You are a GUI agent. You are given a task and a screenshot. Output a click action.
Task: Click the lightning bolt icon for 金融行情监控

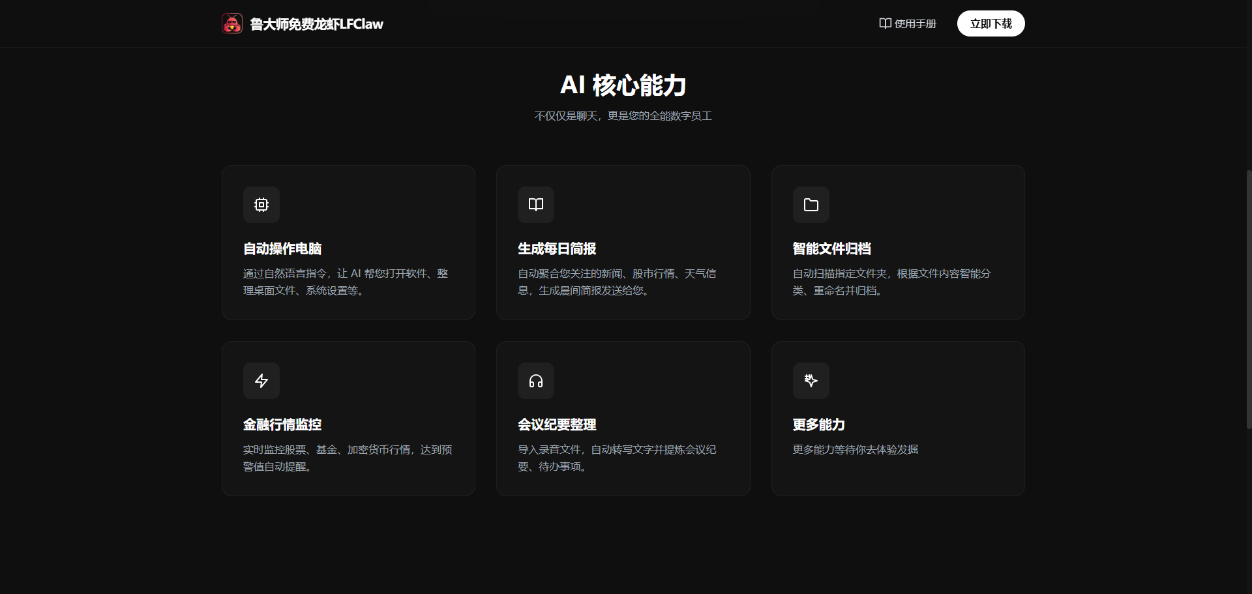(x=261, y=381)
